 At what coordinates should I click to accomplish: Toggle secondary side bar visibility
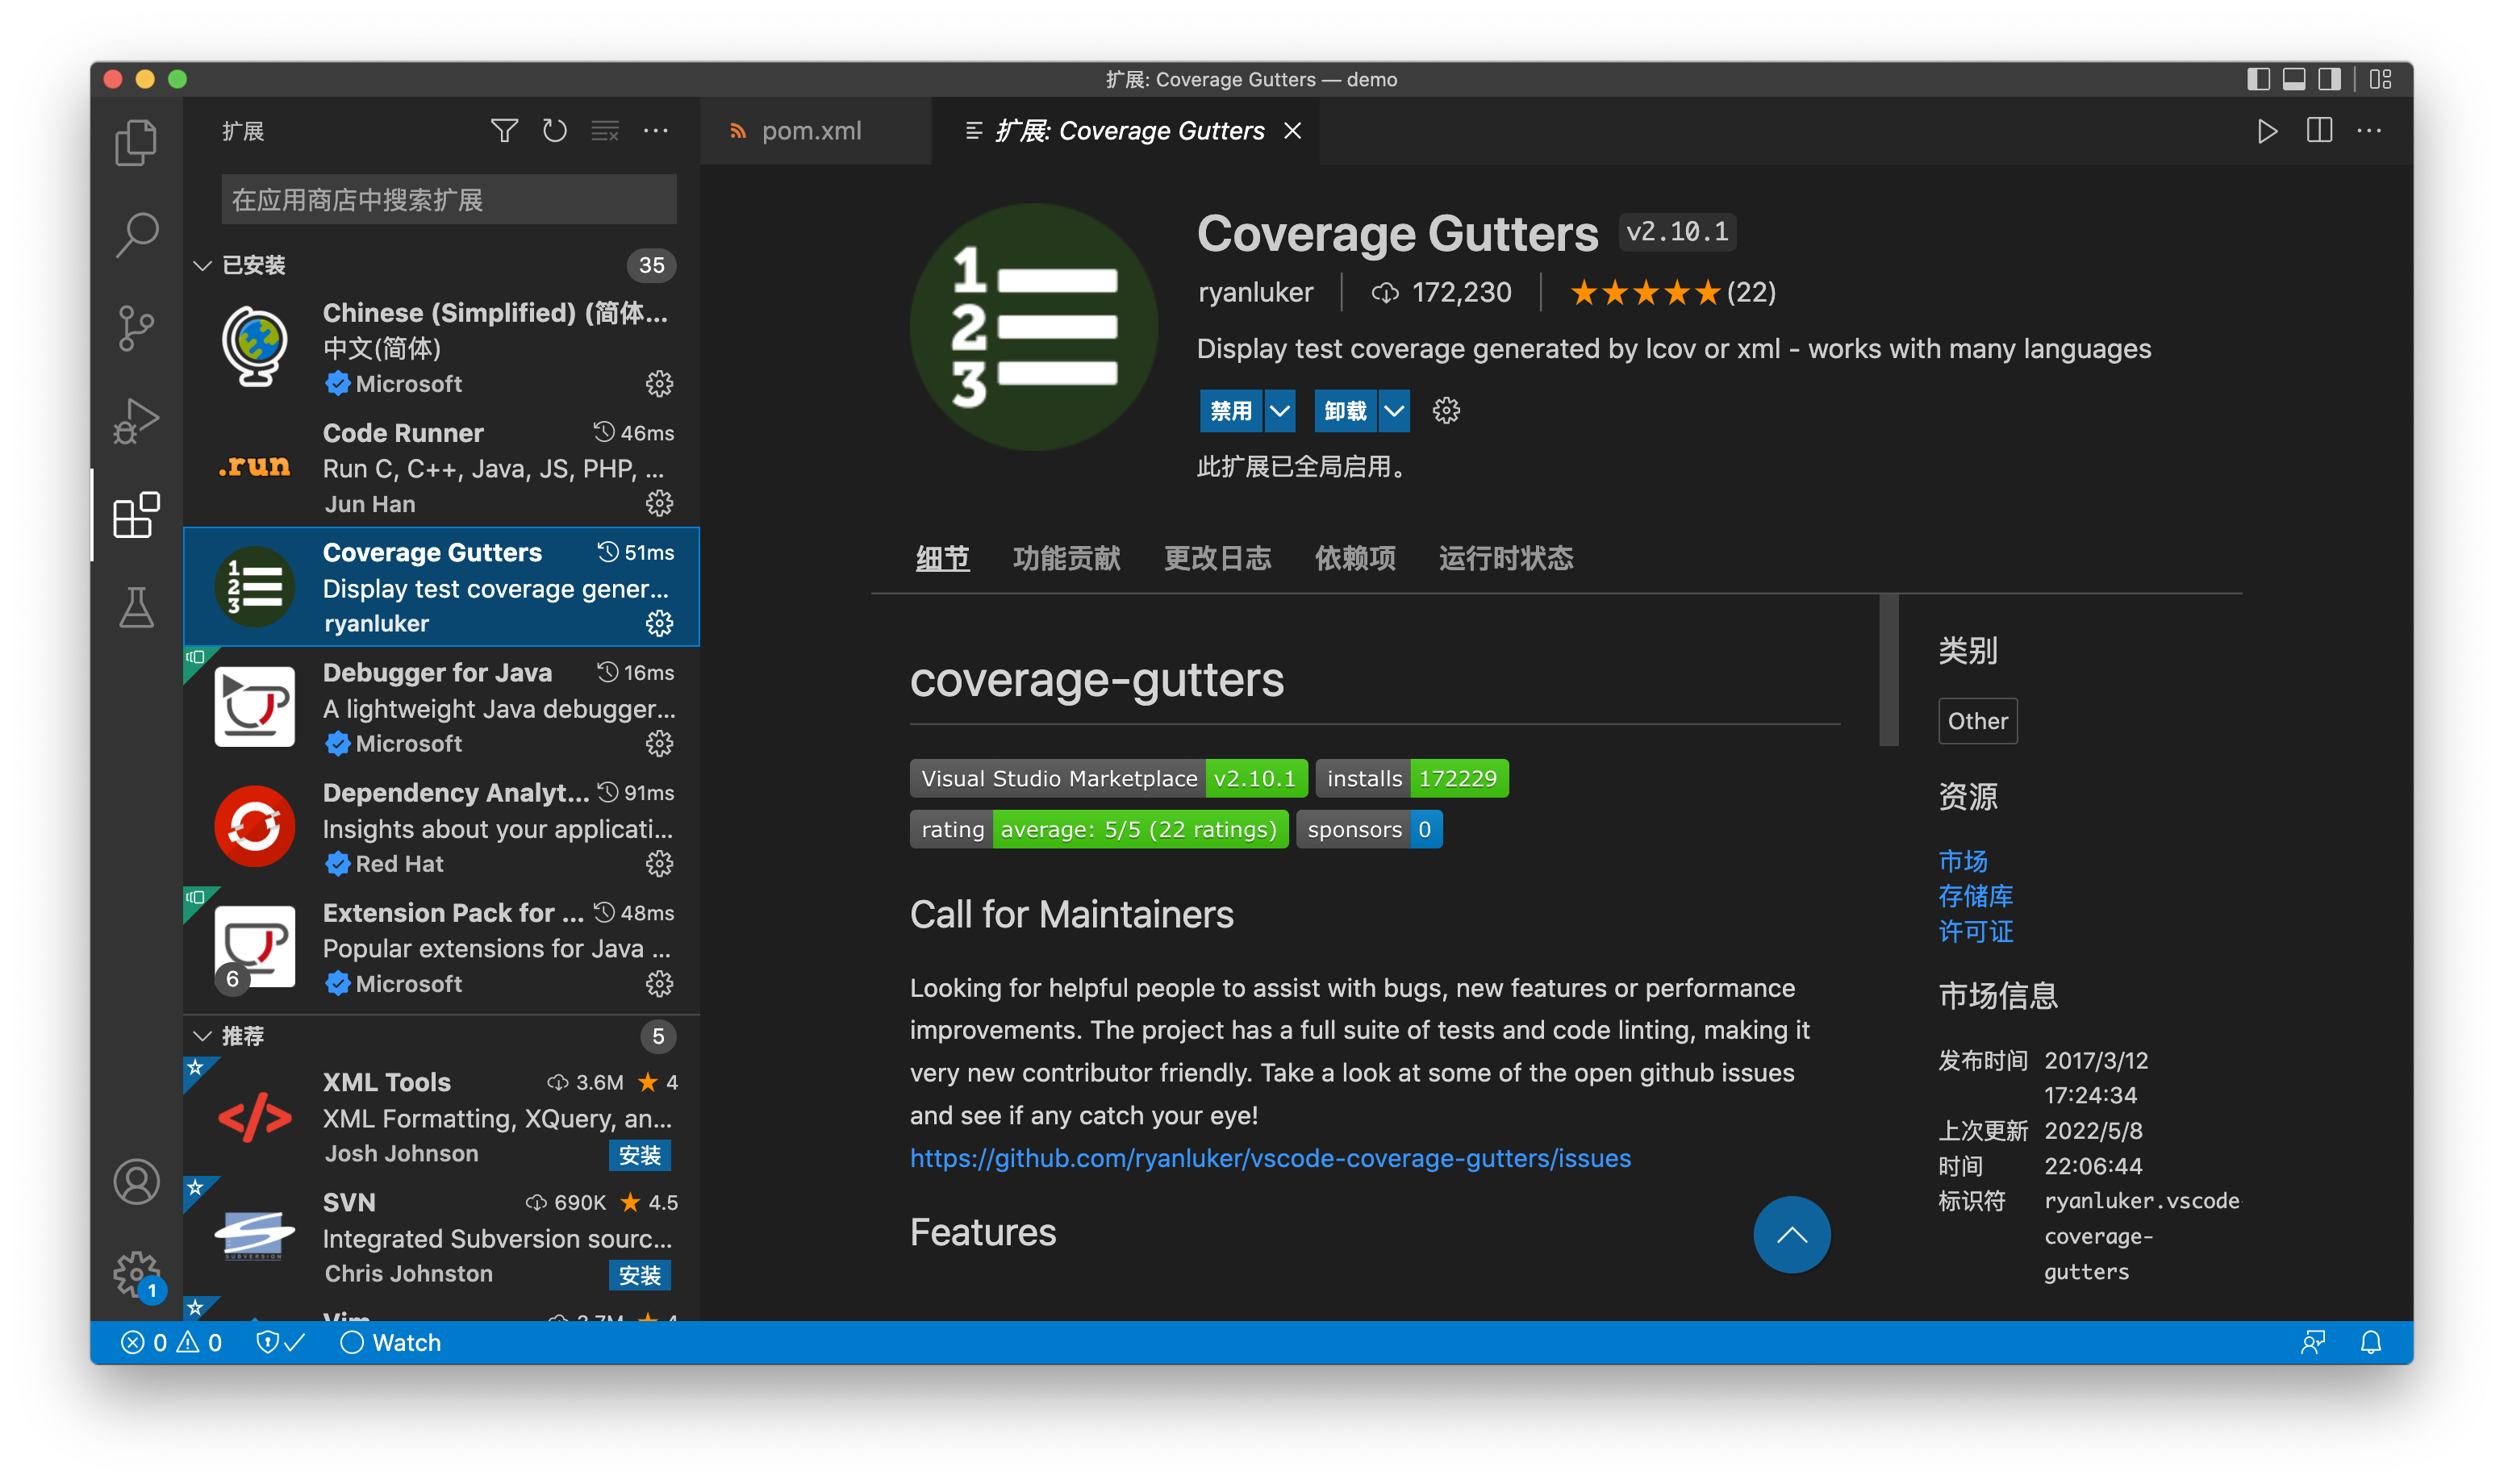point(2329,79)
